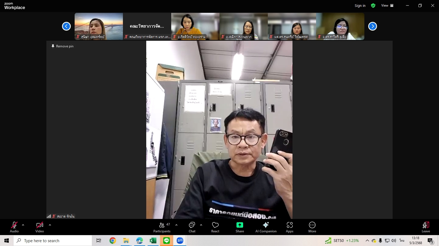The image size is (439, 246).
Task: Expand the Video options caret
Action: (50, 225)
